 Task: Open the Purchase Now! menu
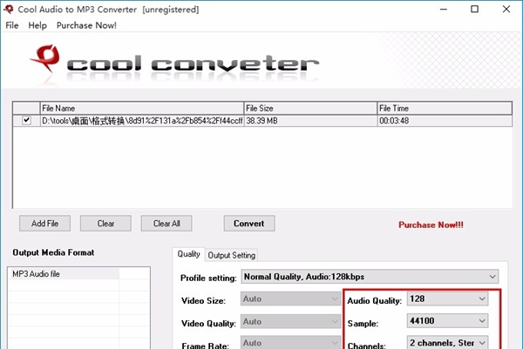[86, 25]
